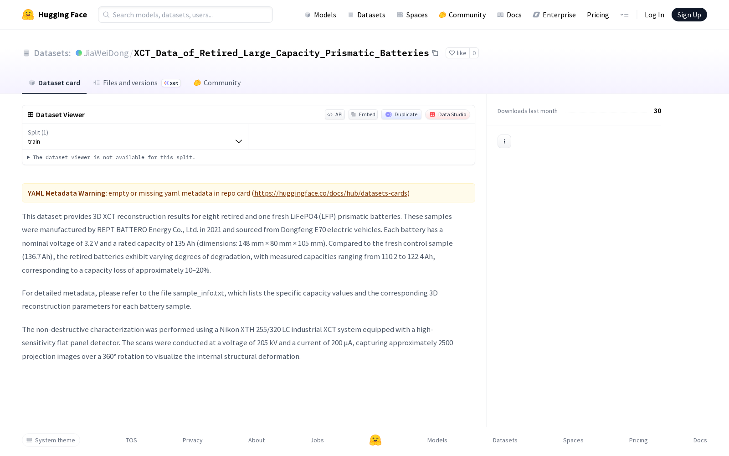
Task: Open Pricing in the top navigation
Action: (x=598, y=15)
